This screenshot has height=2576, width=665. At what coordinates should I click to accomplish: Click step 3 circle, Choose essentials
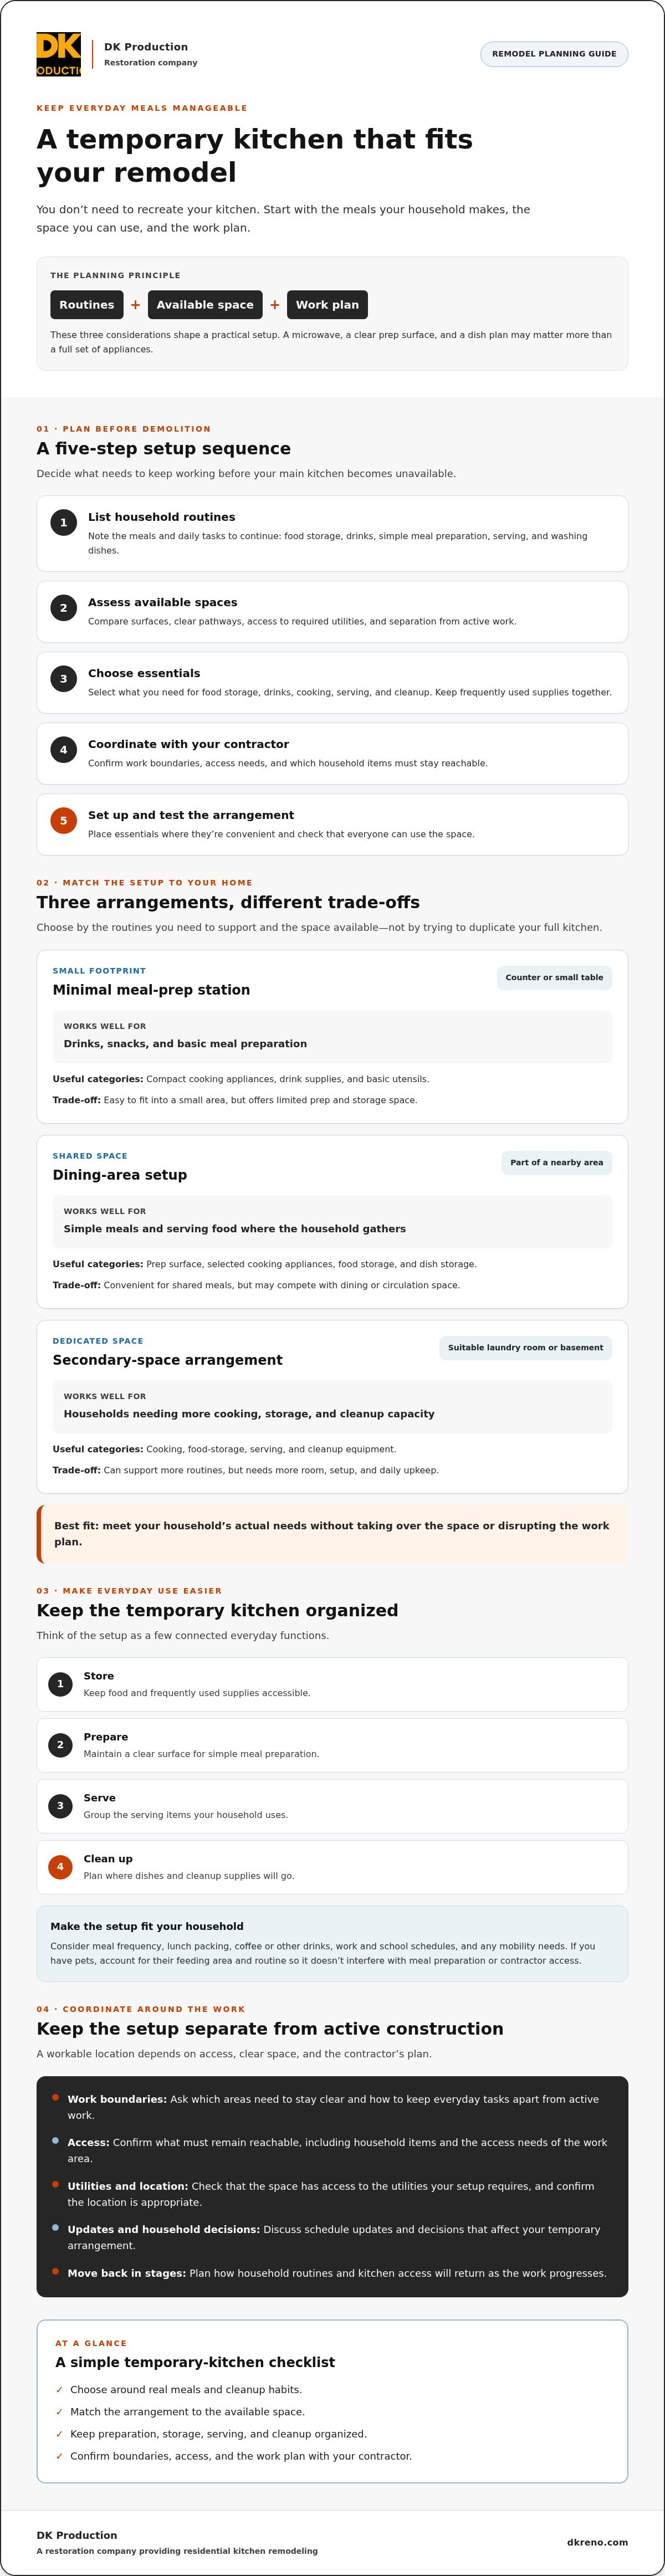pos(64,679)
